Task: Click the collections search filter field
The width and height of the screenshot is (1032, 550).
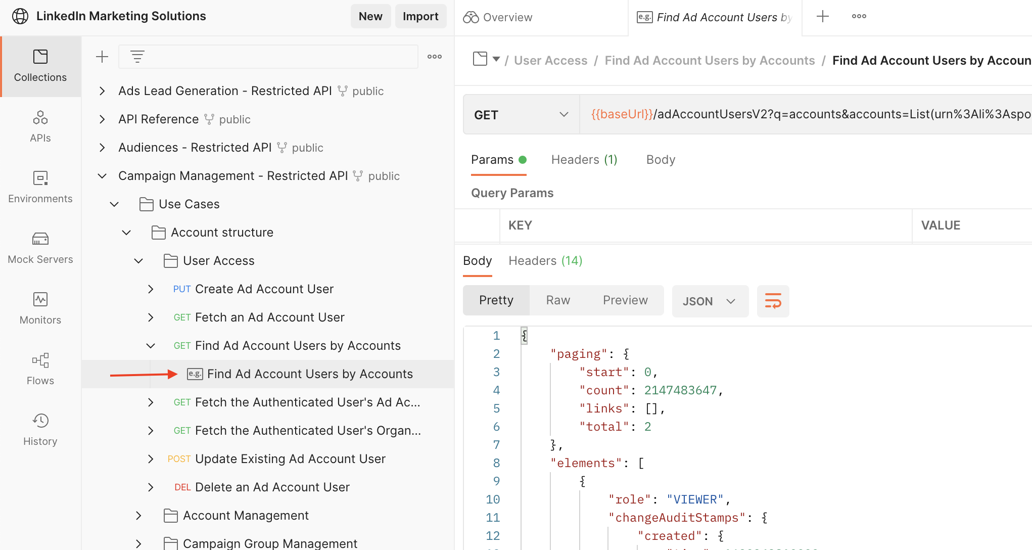Action: [x=268, y=57]
